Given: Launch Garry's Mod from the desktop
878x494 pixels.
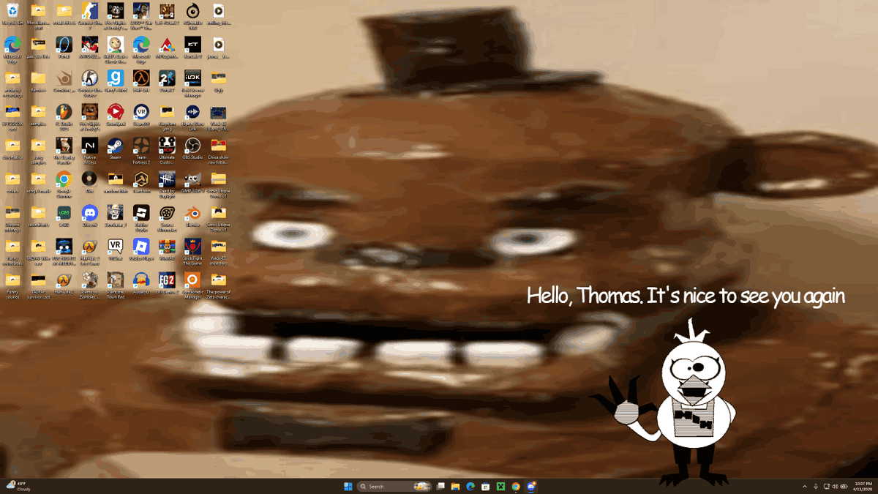Looking at the screenshot, I should 116,81.
